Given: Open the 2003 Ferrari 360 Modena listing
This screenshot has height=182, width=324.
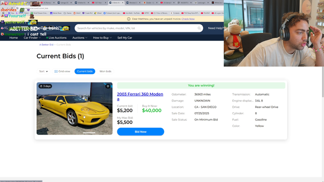Looking at the screenshot, I should tap(140, 97).
